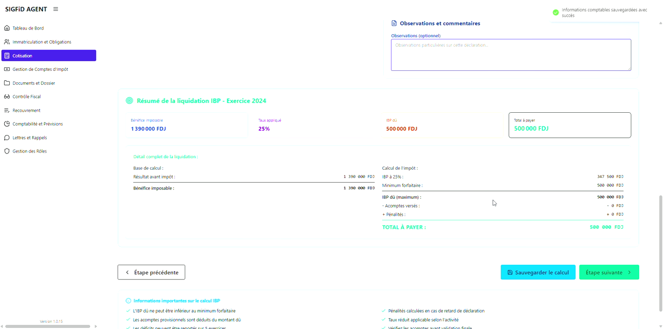Click the sidebar horizontal scrollbar
The image size is (663, 329).
(48, 326)
